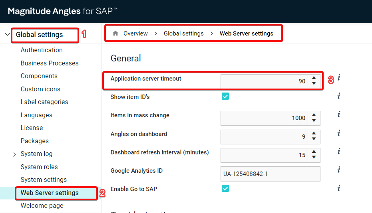Go to License in the sidebar
Screen dimensions: 372x213
click(x=32, y=128)
